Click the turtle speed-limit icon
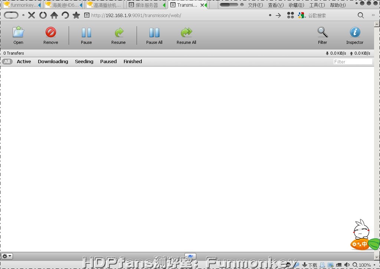The height and width of the screenshot is (269, 380). tap(190, 256)
